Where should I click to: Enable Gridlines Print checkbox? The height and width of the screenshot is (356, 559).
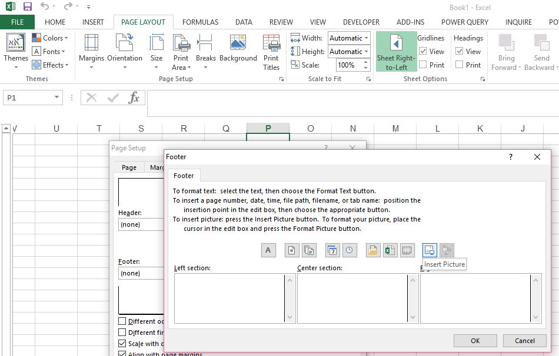423,65
